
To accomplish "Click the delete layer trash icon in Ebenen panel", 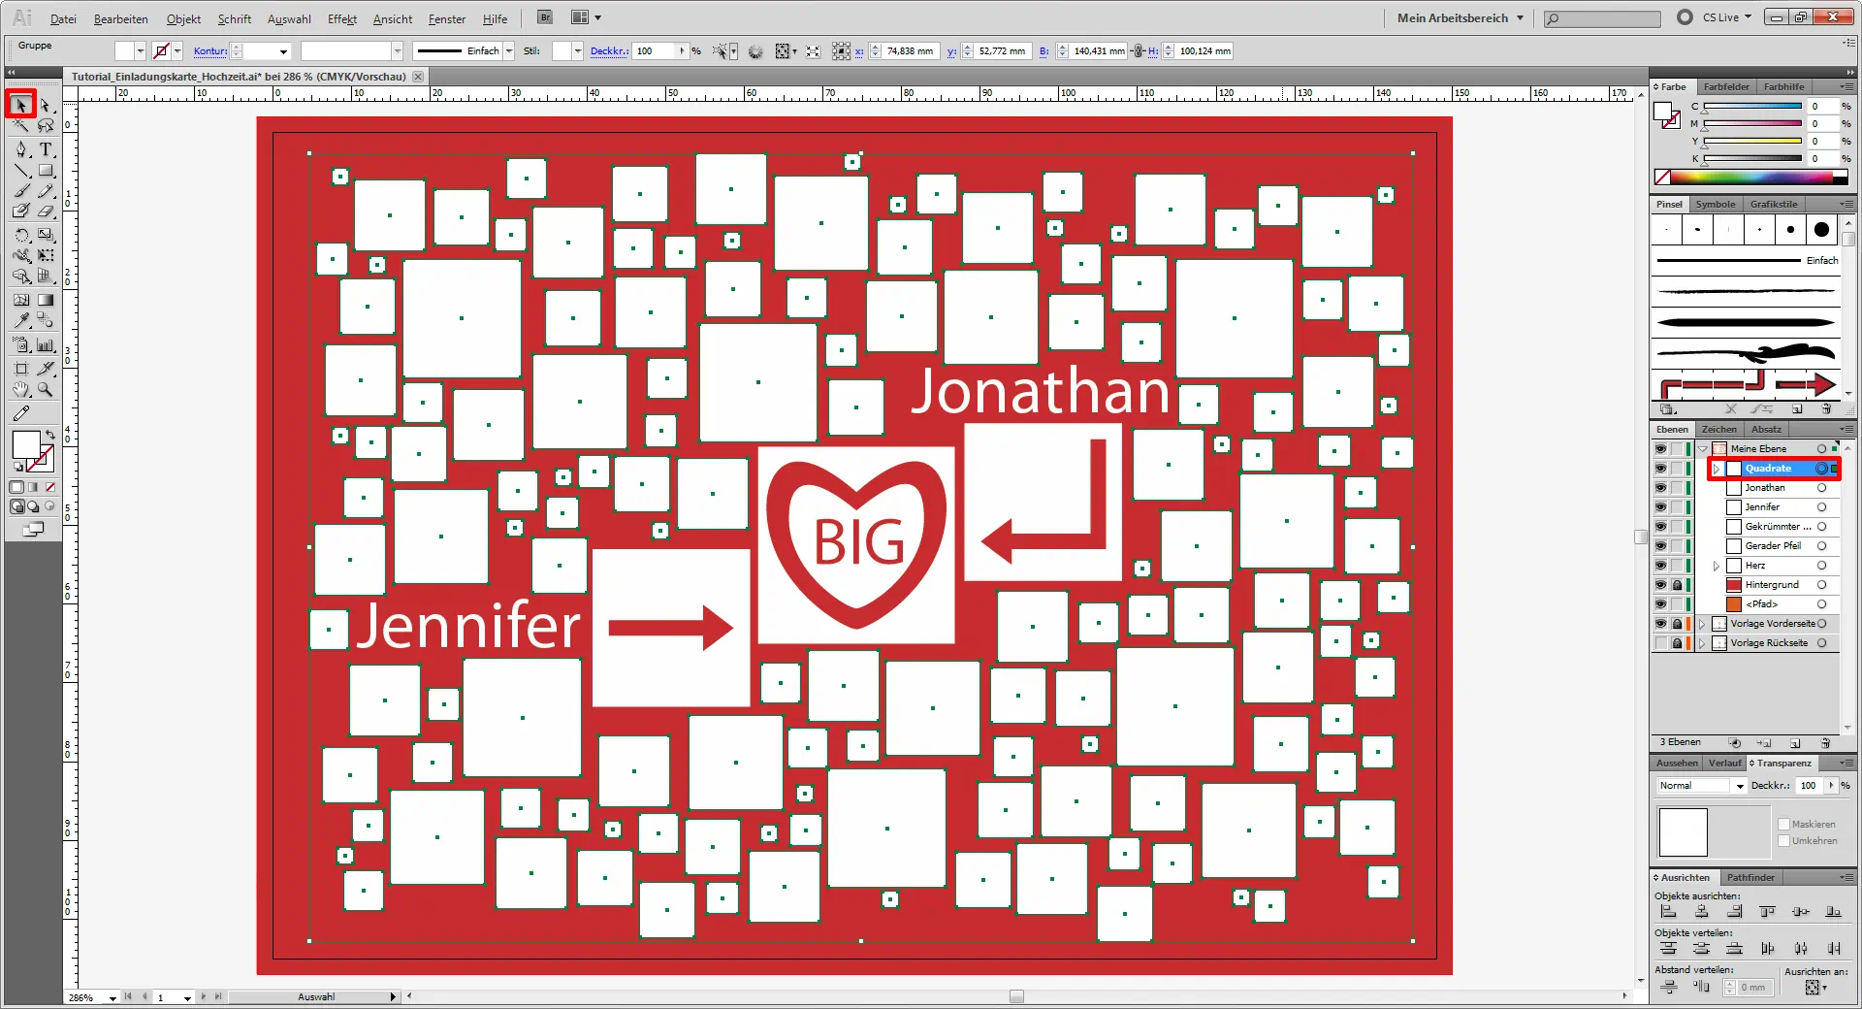I will [1825, 743].
